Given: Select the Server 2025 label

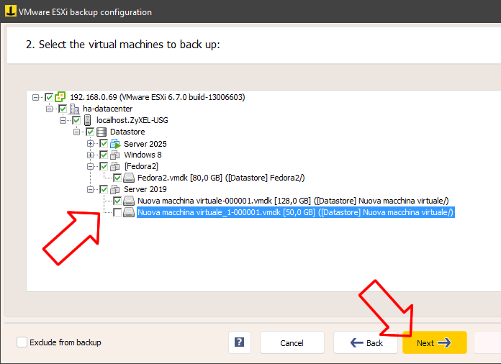Looking at the screenshot, I should point(145,144).
